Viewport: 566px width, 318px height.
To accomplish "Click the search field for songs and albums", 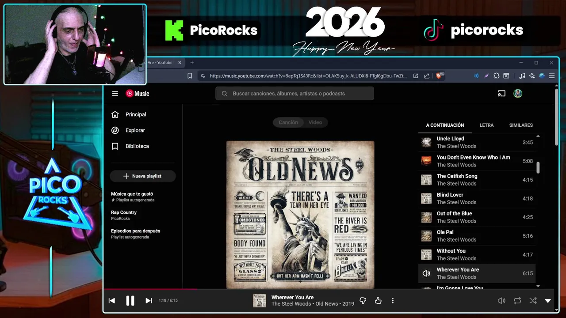I will coord(294,94).
